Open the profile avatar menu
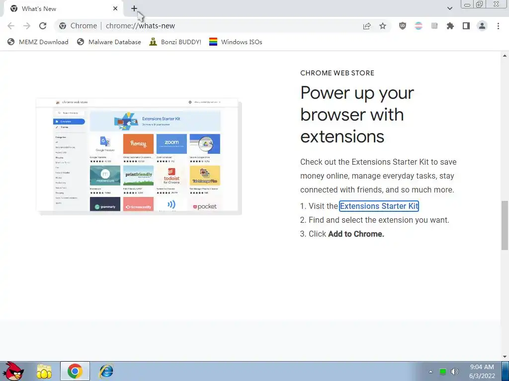The image size is (509, 381). pos(482,26)
